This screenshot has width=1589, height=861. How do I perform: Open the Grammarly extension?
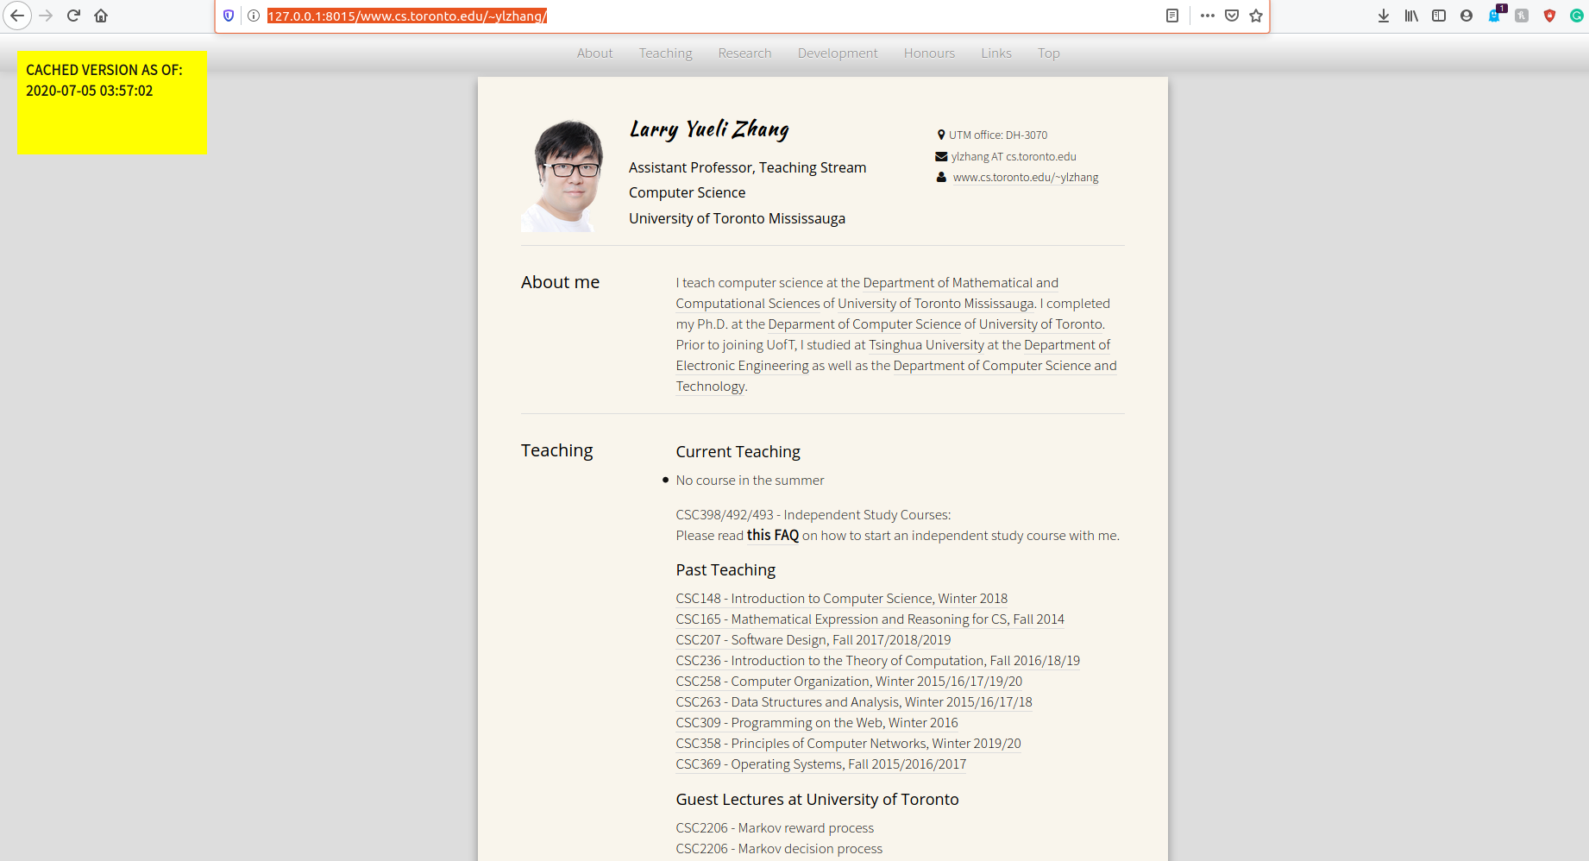pyautogui.click(x=1578, y=16)
